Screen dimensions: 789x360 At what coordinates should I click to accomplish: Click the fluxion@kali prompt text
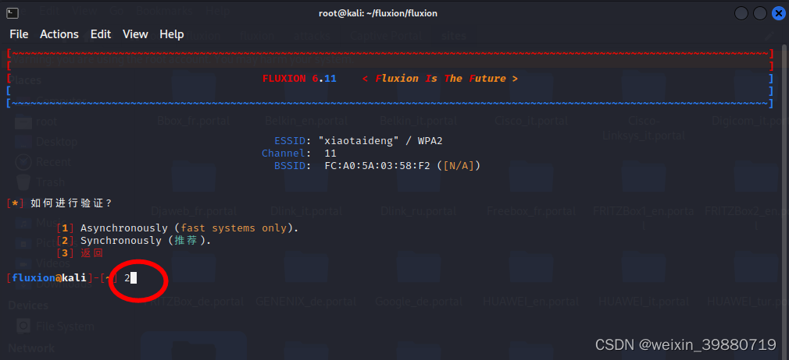click(x=49, y=277)
